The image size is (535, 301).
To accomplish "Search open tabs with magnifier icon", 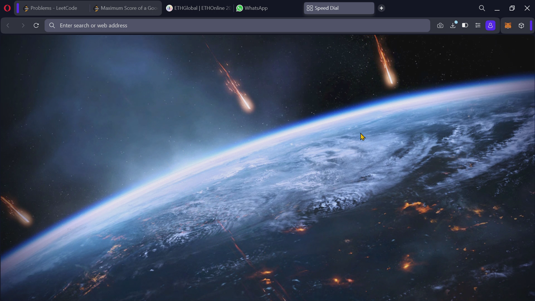I will (482, 8).
